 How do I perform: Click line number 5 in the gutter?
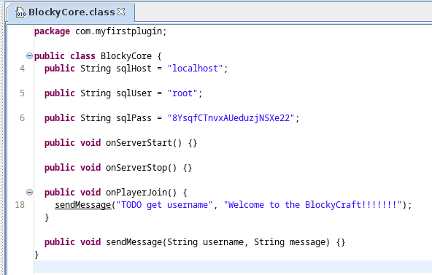(22, 93)
